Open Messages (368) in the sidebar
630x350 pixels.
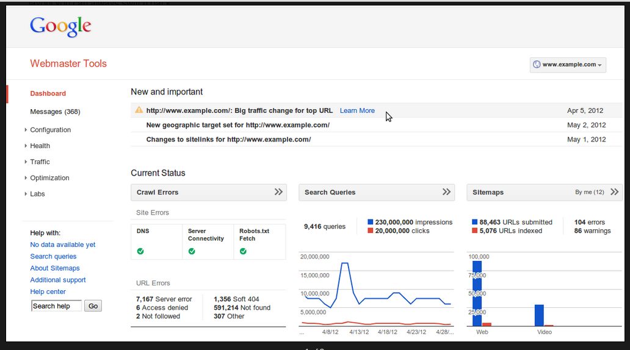(55, 112)
